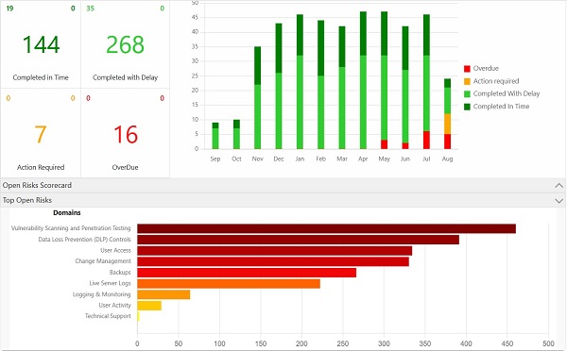Toggle Completed With Delay legend swatch
This screenshot has height=351, width=567.
coord(467,94)
